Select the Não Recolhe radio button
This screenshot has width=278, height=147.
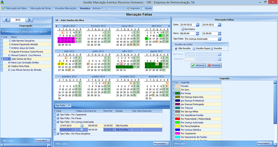click(x=176, y=48)
